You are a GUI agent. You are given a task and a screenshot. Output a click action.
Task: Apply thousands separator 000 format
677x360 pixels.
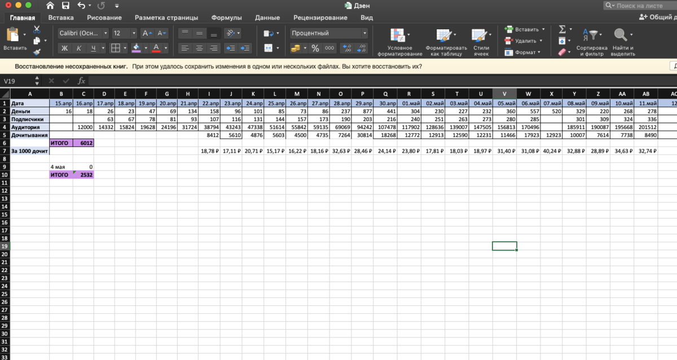pyautogui.click(x=329, y=48)
